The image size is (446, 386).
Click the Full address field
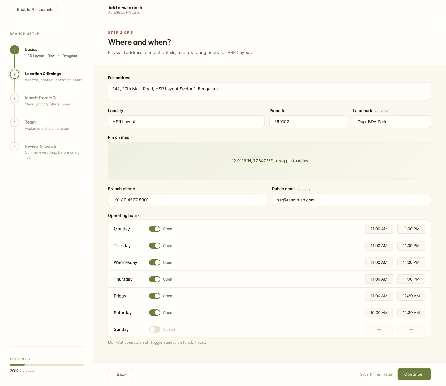pyautogui.click(x=269, y=91)
